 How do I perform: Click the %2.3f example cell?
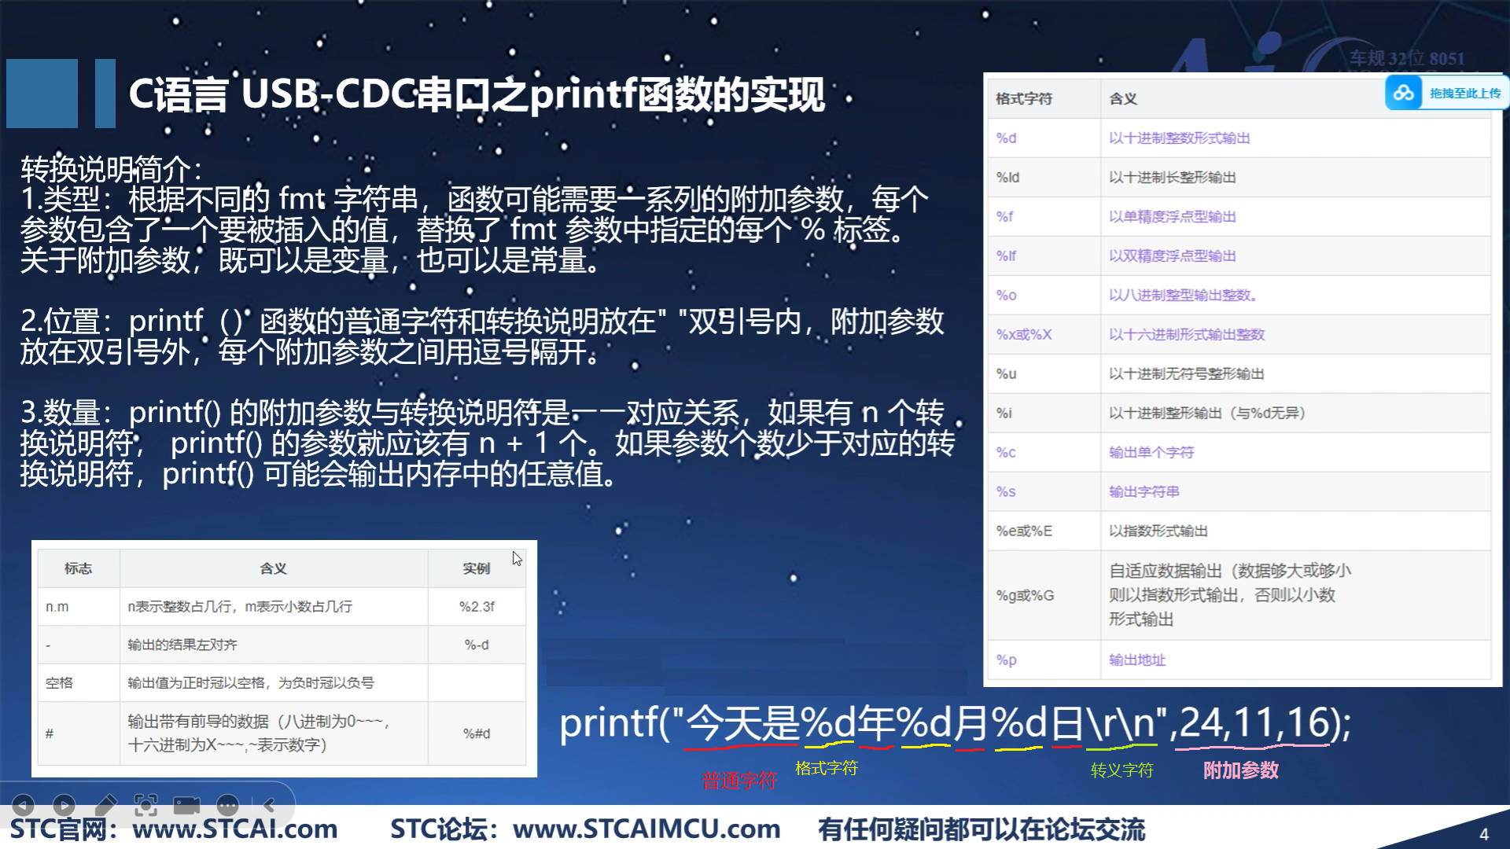pyautogui.click(x=477, y=607)
